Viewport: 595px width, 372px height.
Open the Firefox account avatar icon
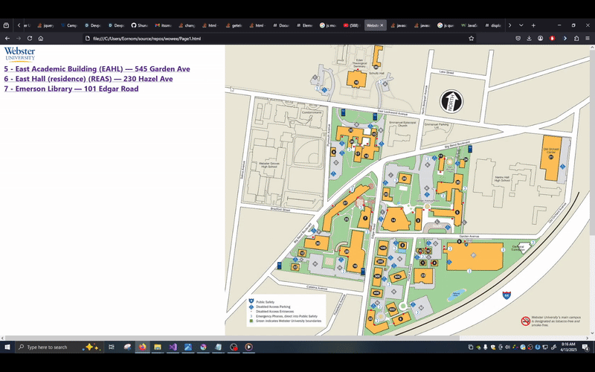(x=541, y=39)
